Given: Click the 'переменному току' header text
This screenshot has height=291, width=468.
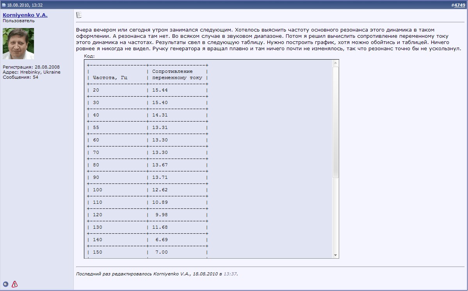Looking at the screenshot, I should 177,78.
